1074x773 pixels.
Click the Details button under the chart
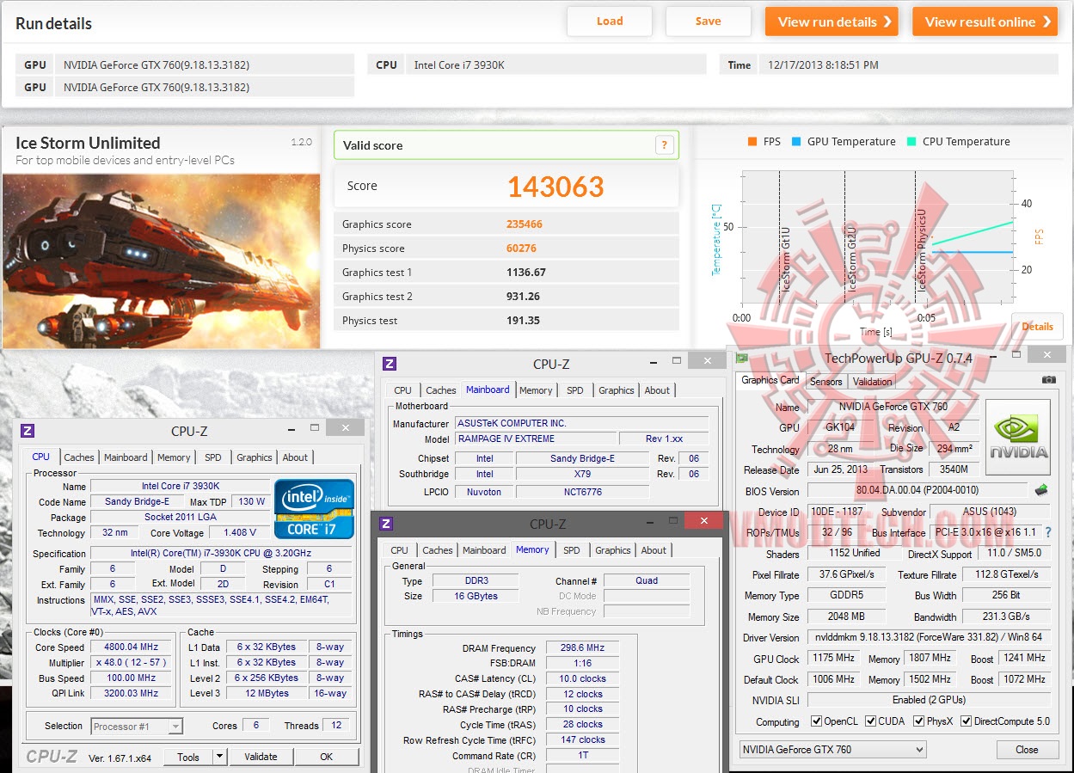[1037, 327]
